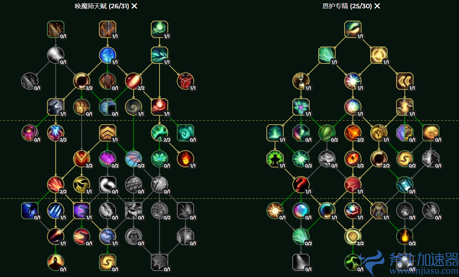Open the www.injiasu.com watermark link
Screen dimensions: 459x277
[x=424, y=271]
